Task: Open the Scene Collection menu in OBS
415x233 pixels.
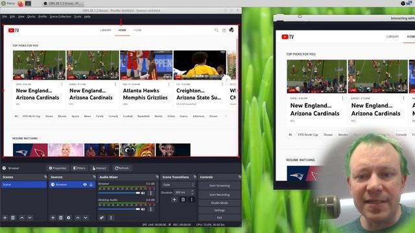Action: (x=60, y=16)
